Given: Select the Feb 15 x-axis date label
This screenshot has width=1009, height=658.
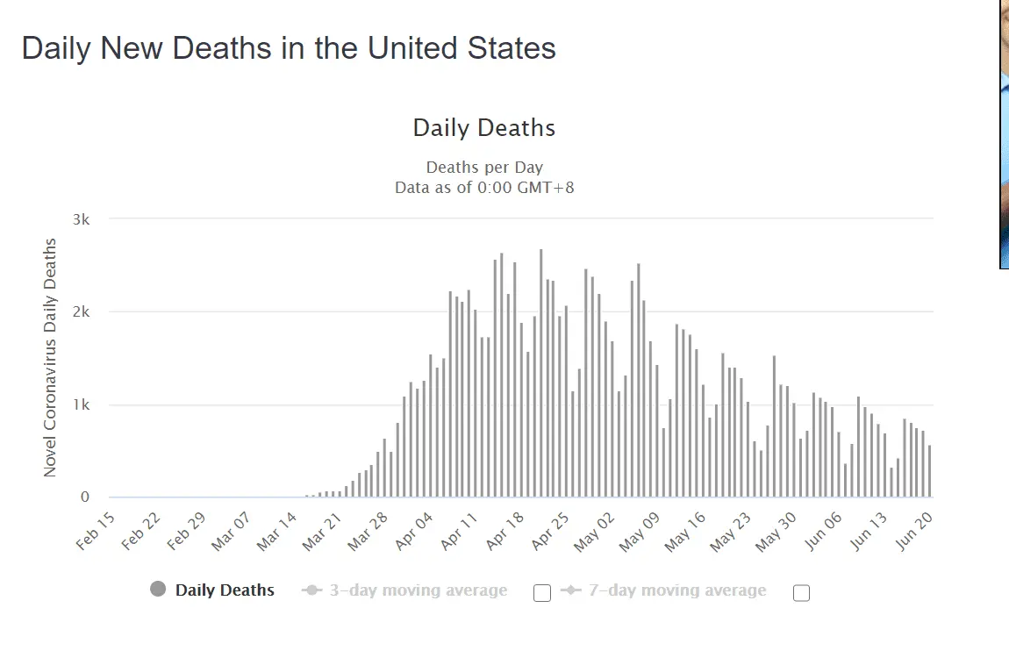Looking at the screenshot, I should click(97, 531).
